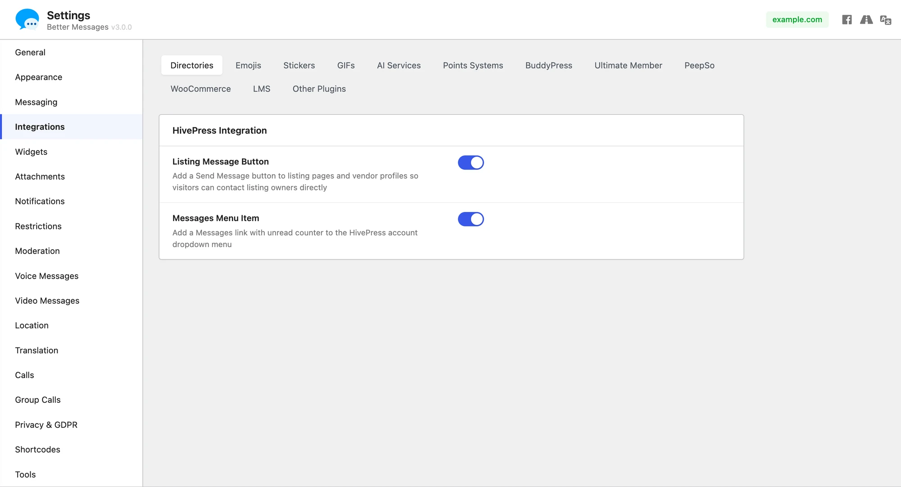Go to the GIFs tab
901x487 pixels.
pos(346,65)
